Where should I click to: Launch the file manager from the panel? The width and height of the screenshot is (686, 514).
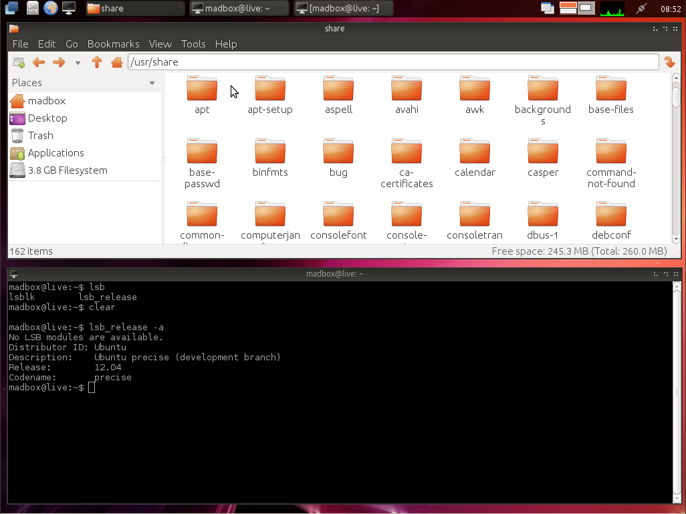(x=32, y=8)
